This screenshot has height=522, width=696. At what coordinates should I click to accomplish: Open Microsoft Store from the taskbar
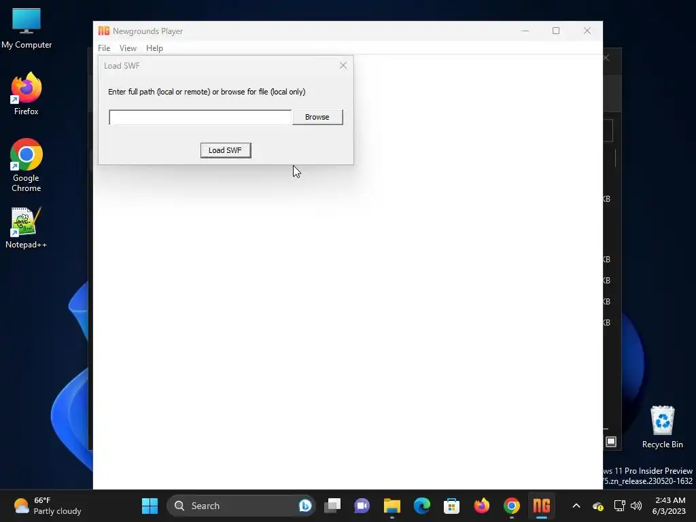point(451,506)
